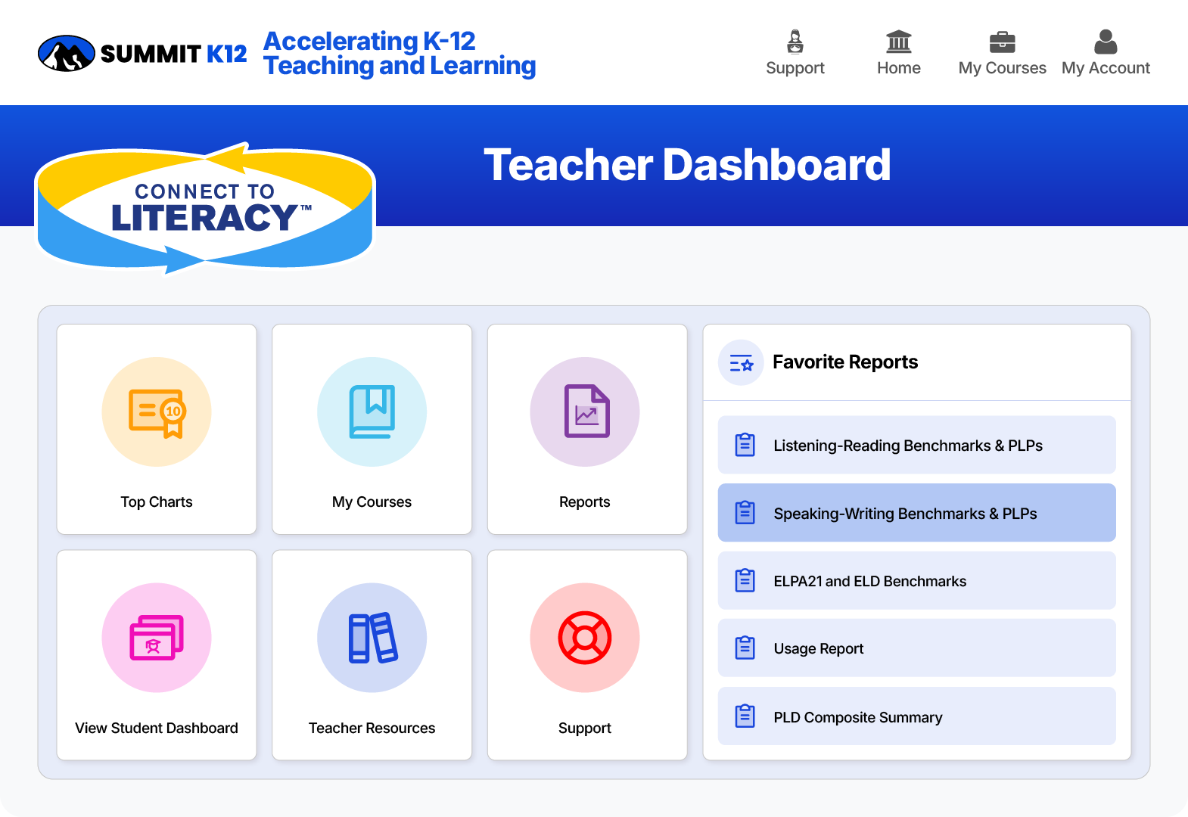Open the ELPA21 and ELD Benchmarks report
The image size is (1188, 817).
[917, 580]
